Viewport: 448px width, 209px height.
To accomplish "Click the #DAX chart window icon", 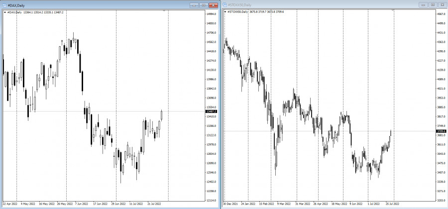I will pyautogui.click(x=3, y=4).
